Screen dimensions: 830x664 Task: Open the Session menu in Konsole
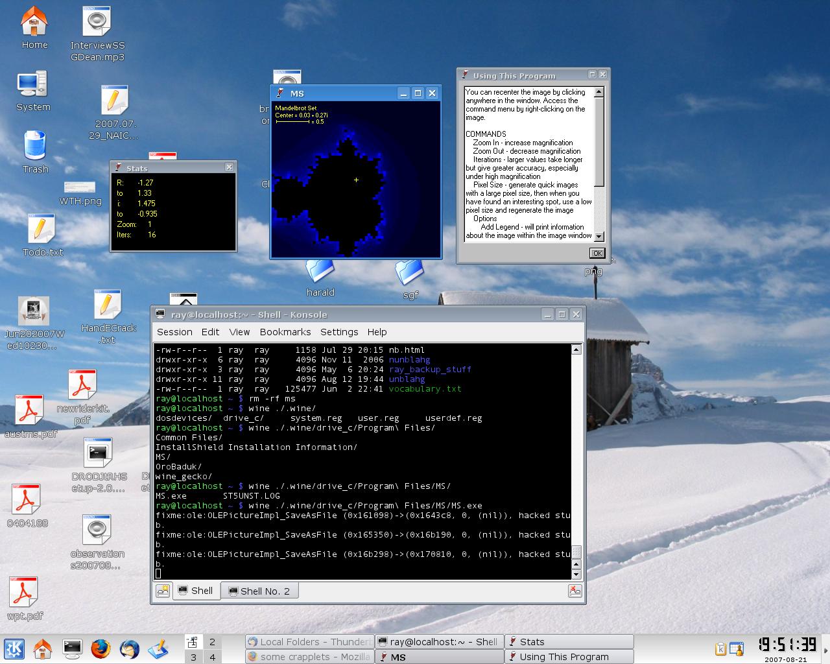[174, 332]
